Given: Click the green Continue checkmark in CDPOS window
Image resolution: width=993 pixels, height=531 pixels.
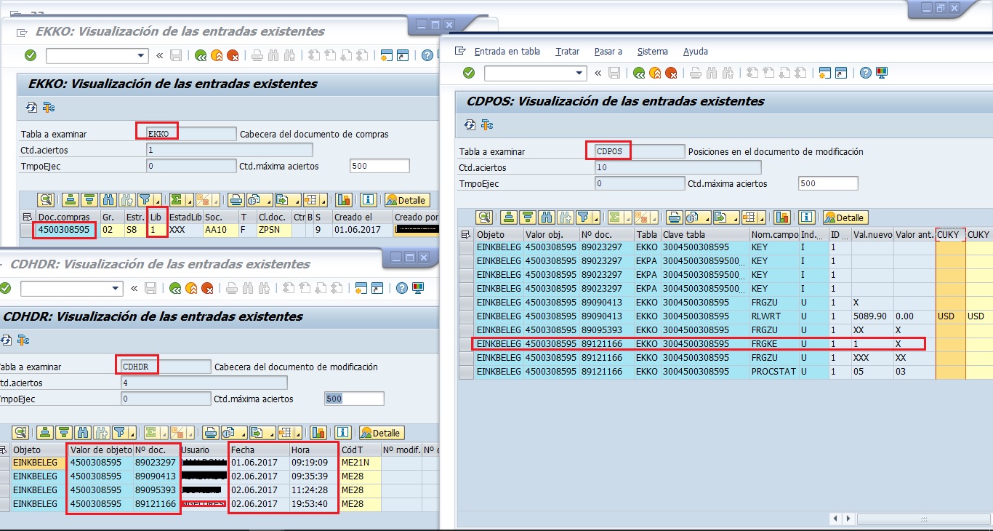Looking at the screenshot, I should [468, 72].
